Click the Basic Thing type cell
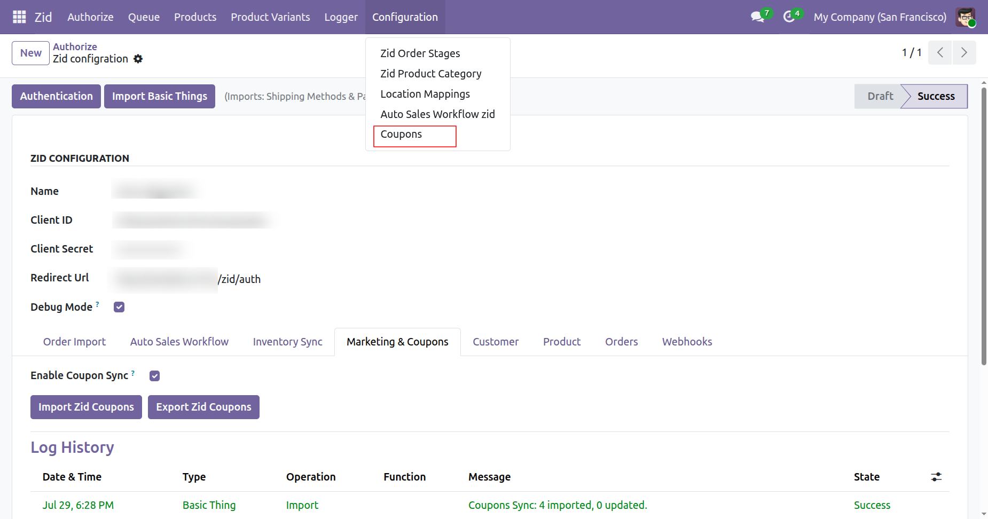The height and width of the screenshot is (519, 988). click(209, 505)
